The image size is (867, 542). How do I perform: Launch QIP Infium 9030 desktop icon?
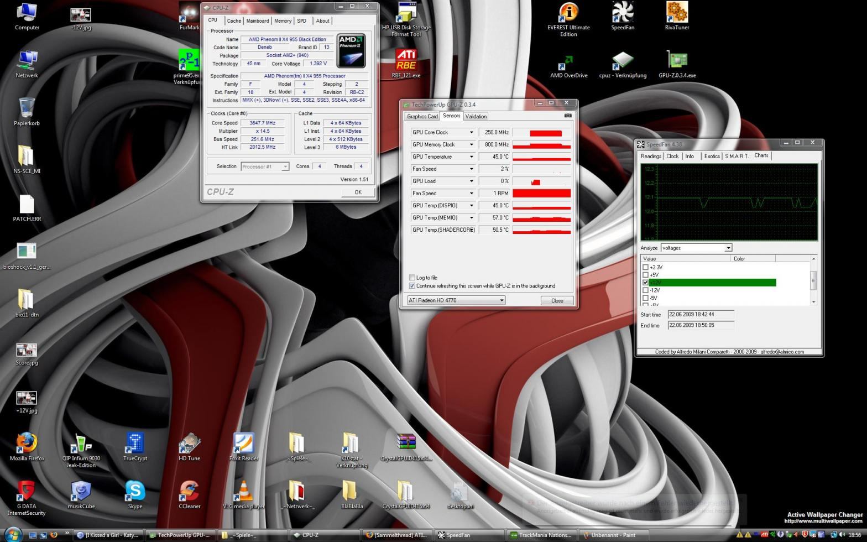click(81, 450)
